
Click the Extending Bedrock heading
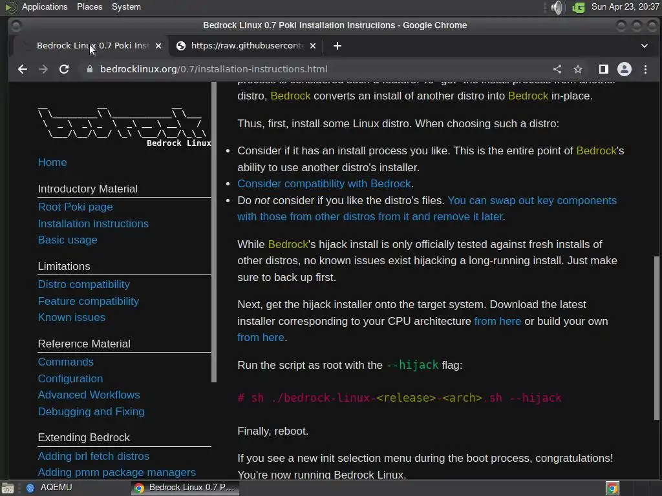84,438
